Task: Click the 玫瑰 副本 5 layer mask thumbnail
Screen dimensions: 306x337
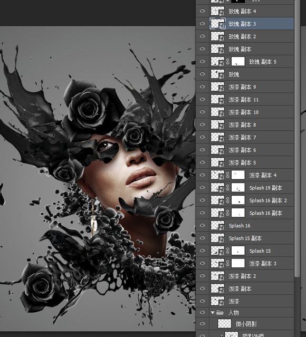Action: coord(238,62)
